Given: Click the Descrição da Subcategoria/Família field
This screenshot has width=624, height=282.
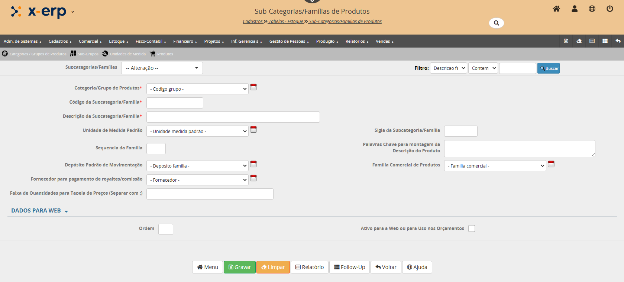Looking at the screenshot, I should [233, 117].
